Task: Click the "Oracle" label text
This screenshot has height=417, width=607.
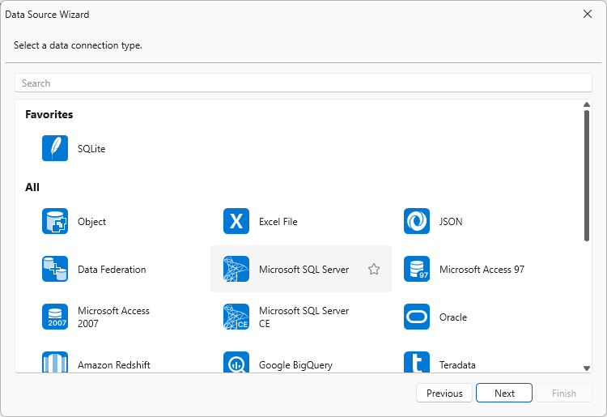Action: [453, 317]
